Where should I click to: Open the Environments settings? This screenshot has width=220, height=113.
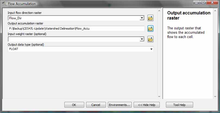tap(120, 105)
